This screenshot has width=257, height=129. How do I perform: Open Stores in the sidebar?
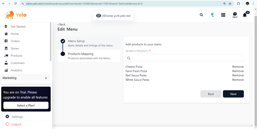coord(15,48)
